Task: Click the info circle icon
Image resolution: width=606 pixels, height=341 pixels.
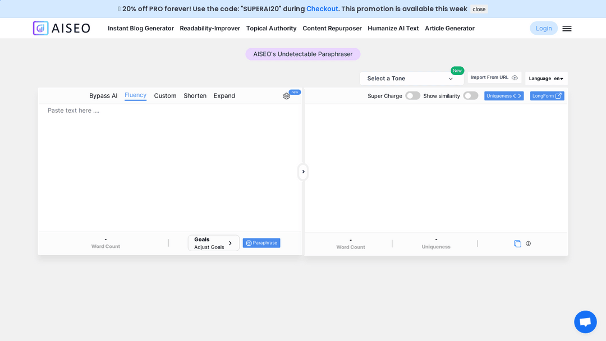Action: coord(529,243)
